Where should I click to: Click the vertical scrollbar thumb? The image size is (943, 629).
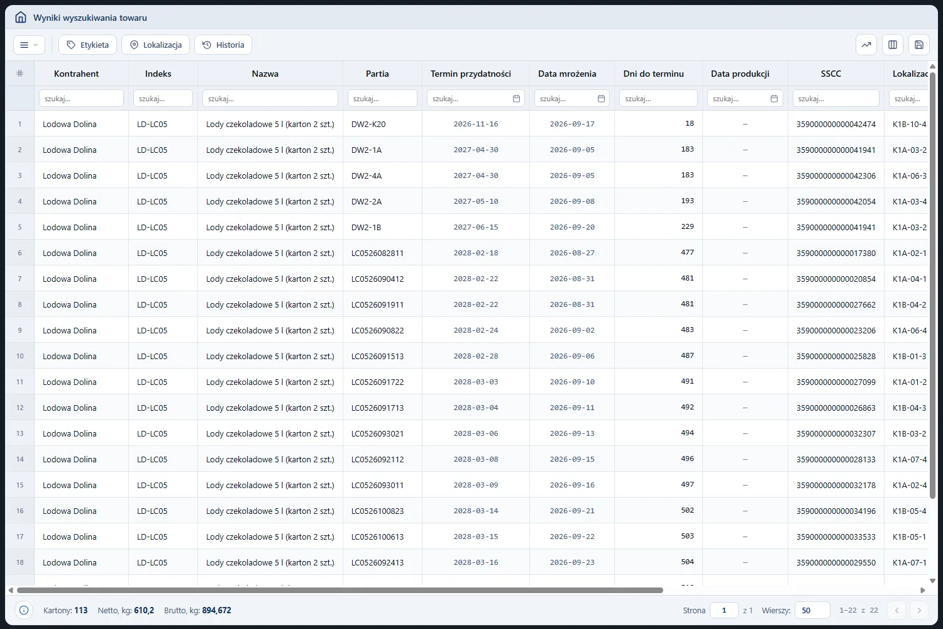tap(932, 285)
